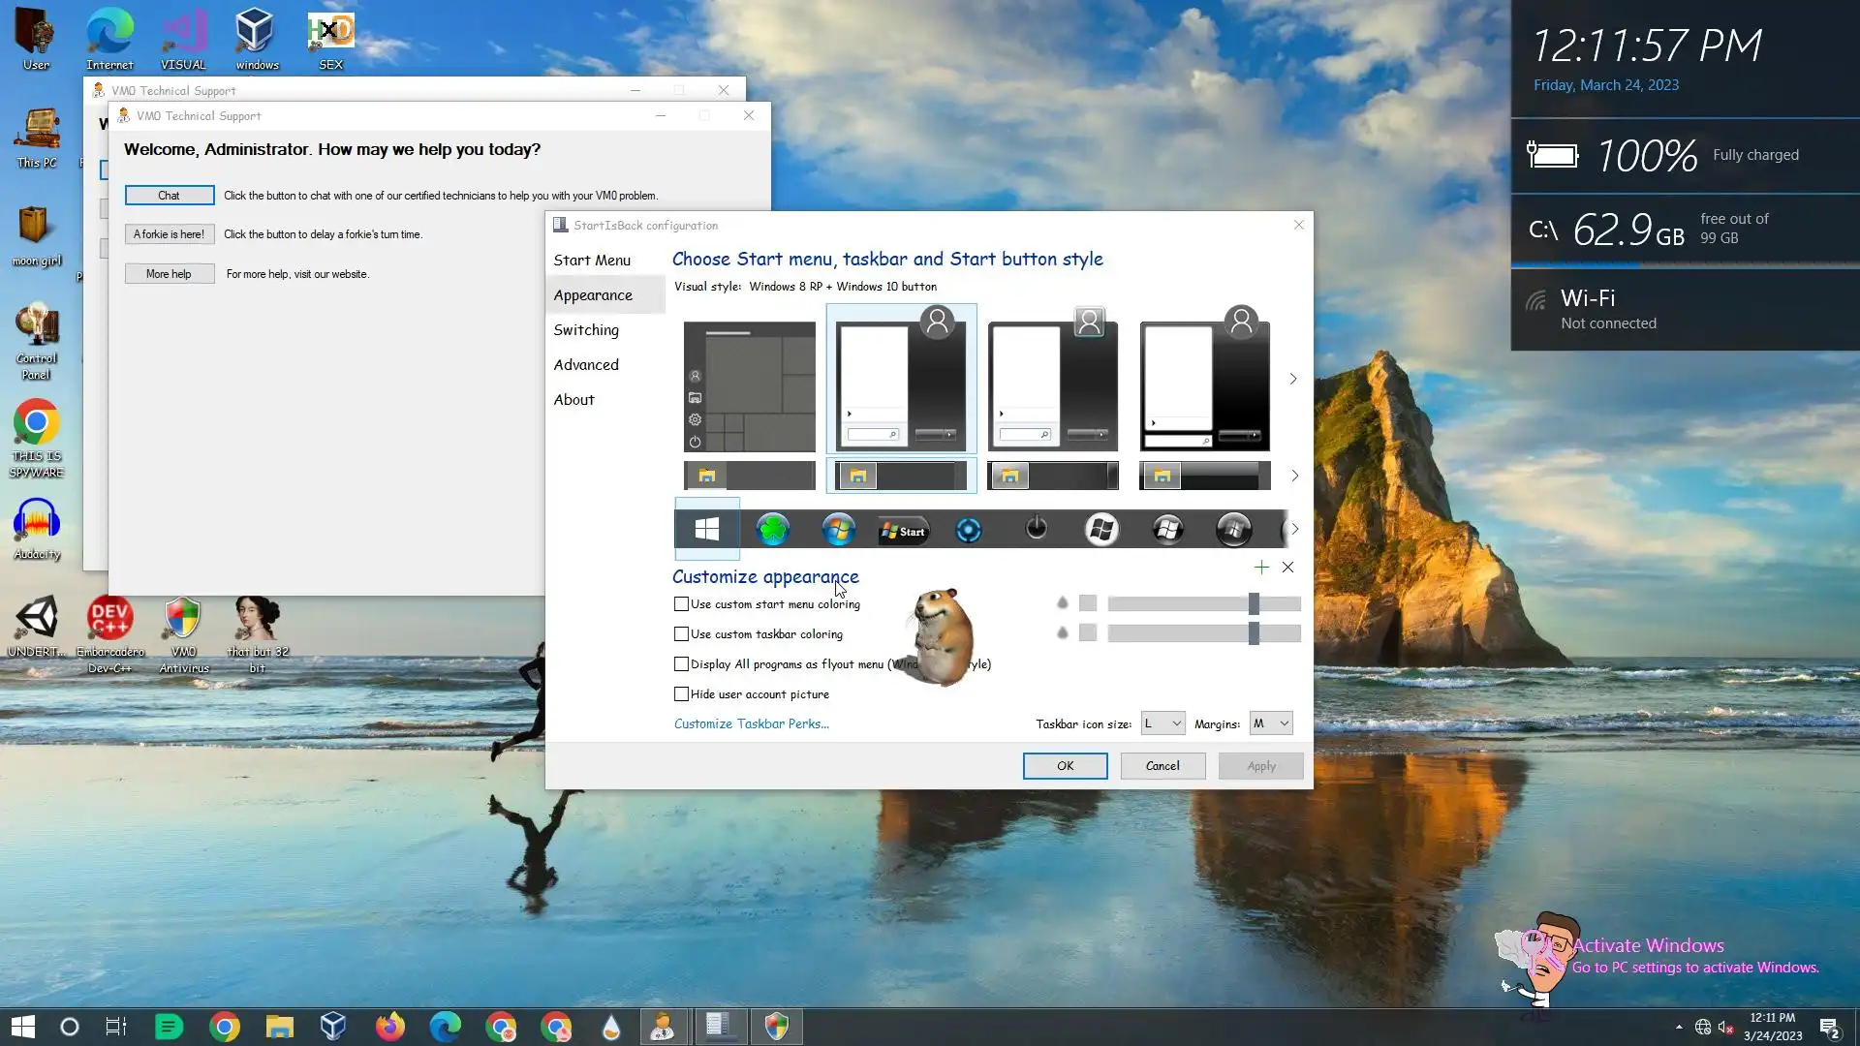Check 'Use custom taskbar coloring'
Image resolution: width=1860 pixels, height=1046 pixels.
[x=682, y=634]
